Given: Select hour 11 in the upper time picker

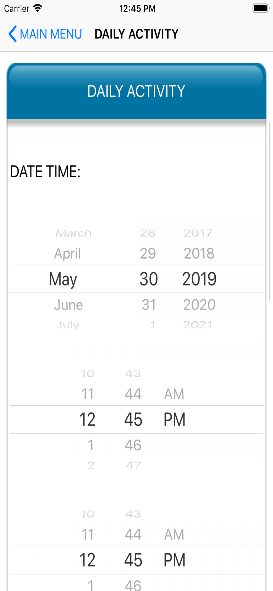Looking at the screenshot, I should click(x=87, y=394).
